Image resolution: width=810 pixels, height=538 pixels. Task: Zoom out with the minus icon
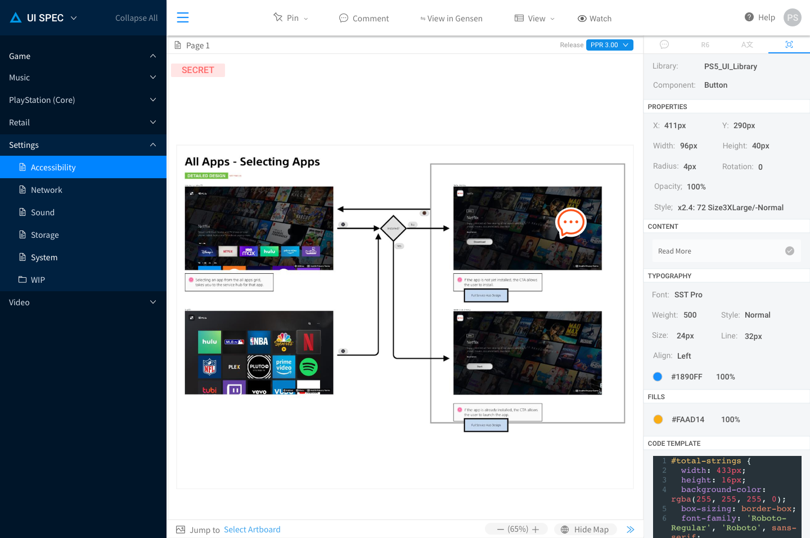[500, 530]
